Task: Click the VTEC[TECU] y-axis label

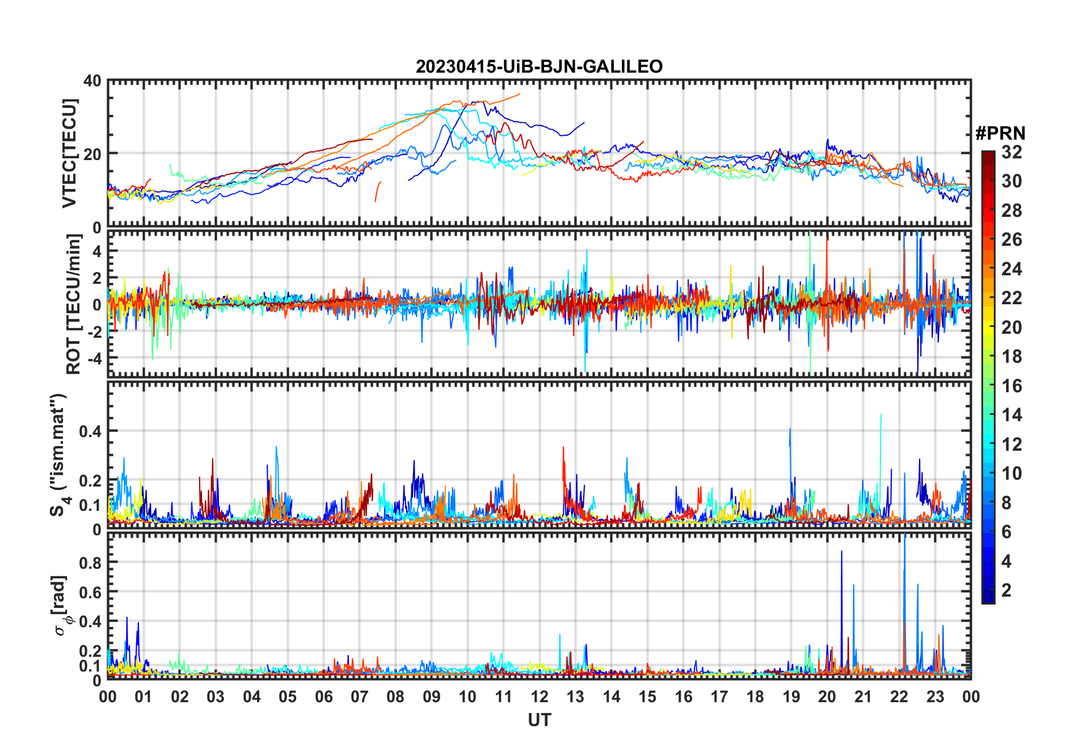Action: coord(69,153)
